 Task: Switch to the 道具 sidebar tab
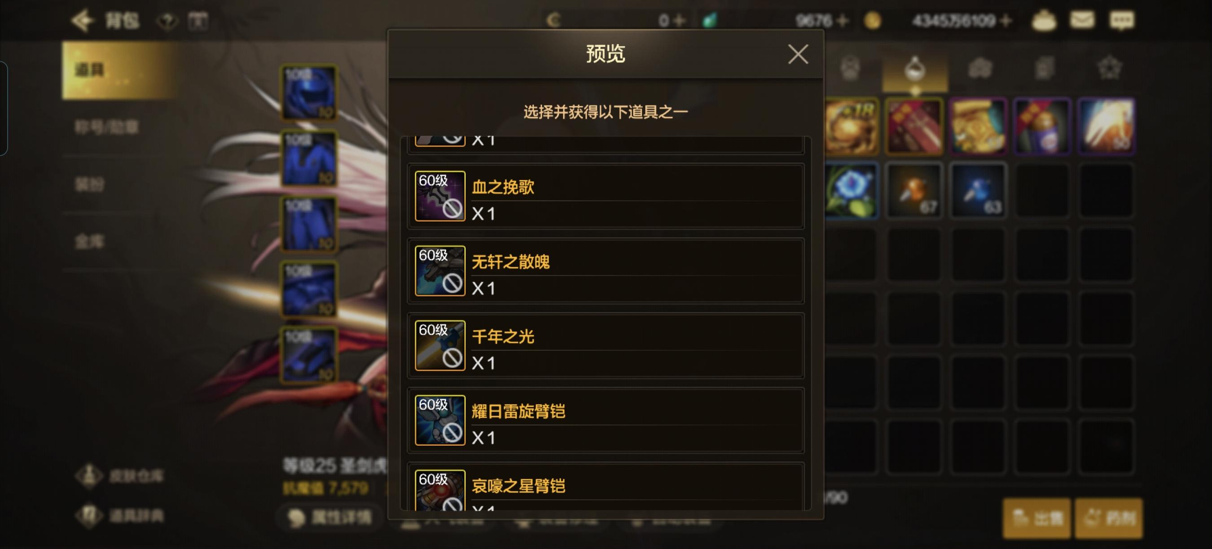coord(120,70)
